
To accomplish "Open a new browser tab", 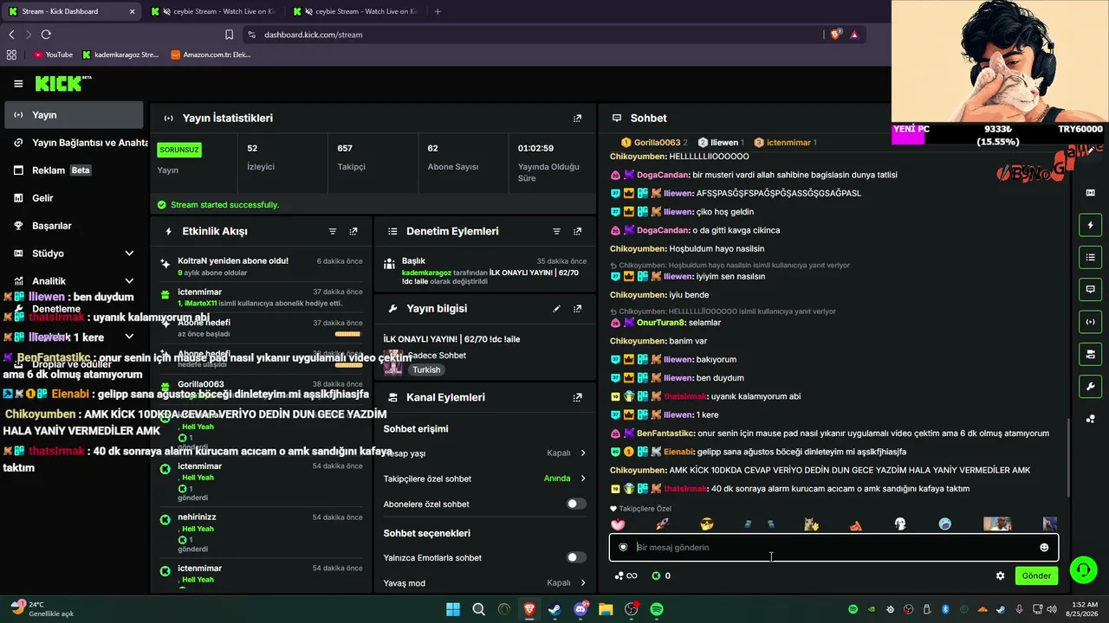I will (x=438, y=11).
